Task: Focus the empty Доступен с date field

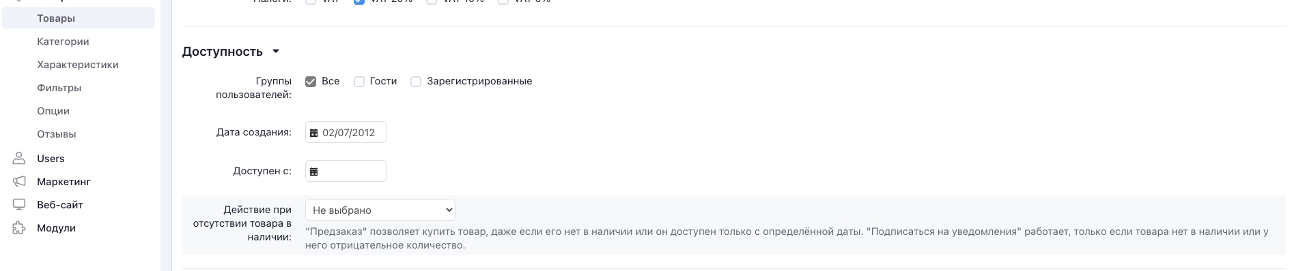Action: point(346,171)
